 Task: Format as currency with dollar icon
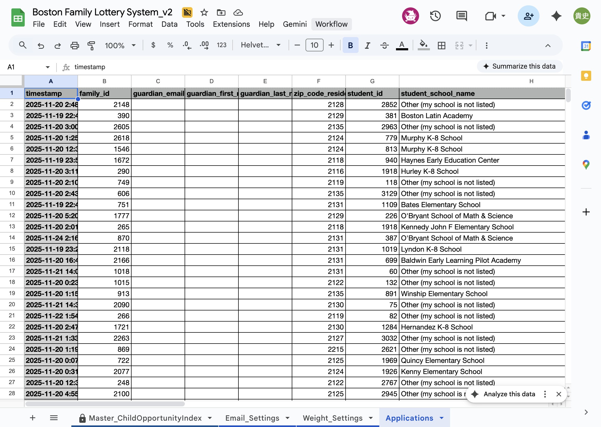click(x=153, y=45)
